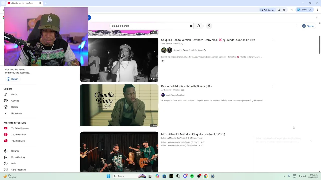Show hidden system tray icons chevron
Viewport: 321px width, 180px height.
click(x=284, y=176)
